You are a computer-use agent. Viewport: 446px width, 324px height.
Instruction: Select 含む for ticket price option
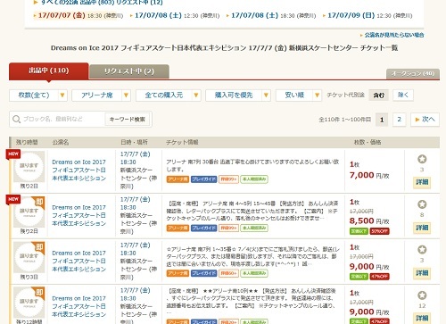point(378,96)
